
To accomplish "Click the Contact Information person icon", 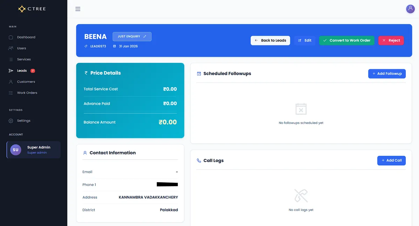I will [x=85, y=153].
